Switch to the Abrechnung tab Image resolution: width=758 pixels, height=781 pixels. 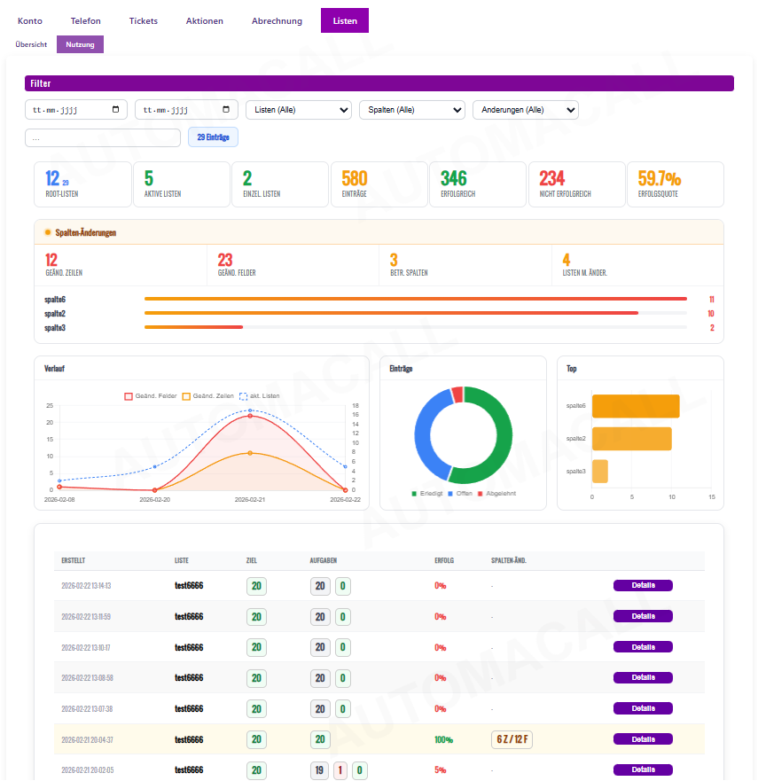point(277,20)
